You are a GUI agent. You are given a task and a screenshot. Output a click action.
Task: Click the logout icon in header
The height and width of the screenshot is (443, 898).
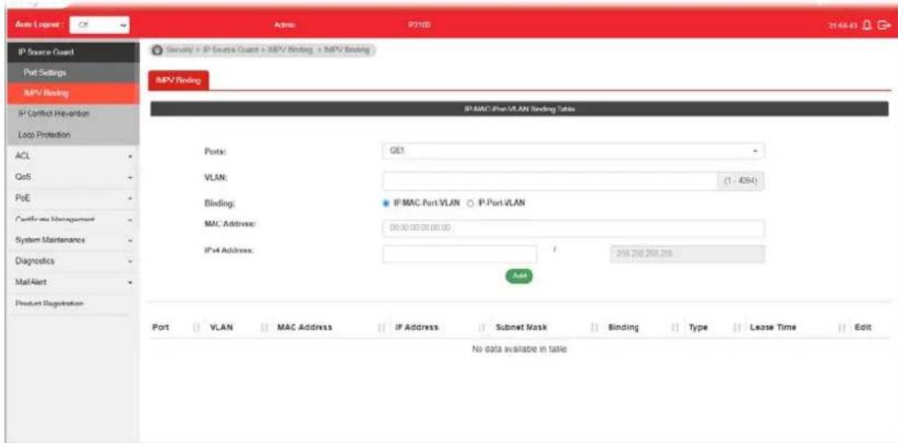pyautogui.click(x=887, y=25)
